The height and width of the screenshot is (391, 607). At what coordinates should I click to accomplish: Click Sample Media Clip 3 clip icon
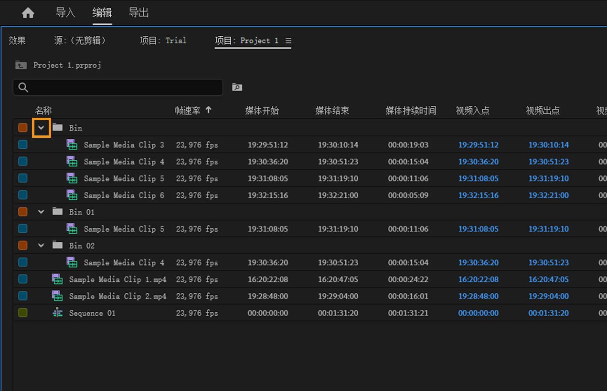pos(72,145)
